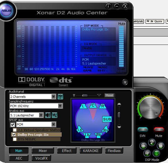The height and width of the screenshot is (163, 168).
Task: Click the left pin icon on rotation slider
Action: pos(74,95)
